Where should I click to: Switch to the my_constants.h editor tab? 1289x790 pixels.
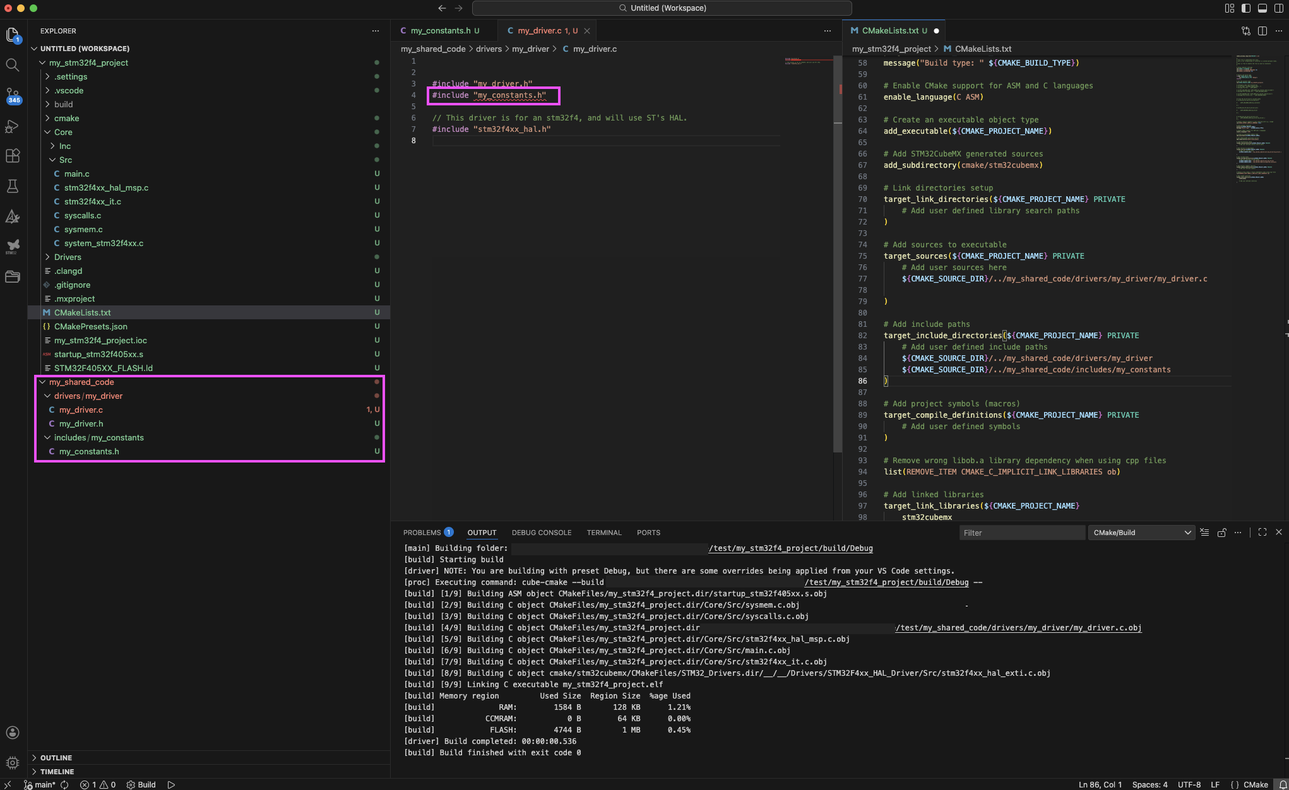point(440,30)
